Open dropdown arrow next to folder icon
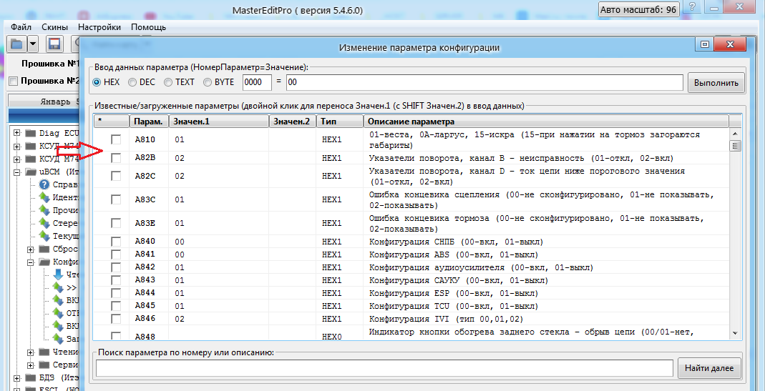Screen dimensions: 765x391 [x=33, y=44]
